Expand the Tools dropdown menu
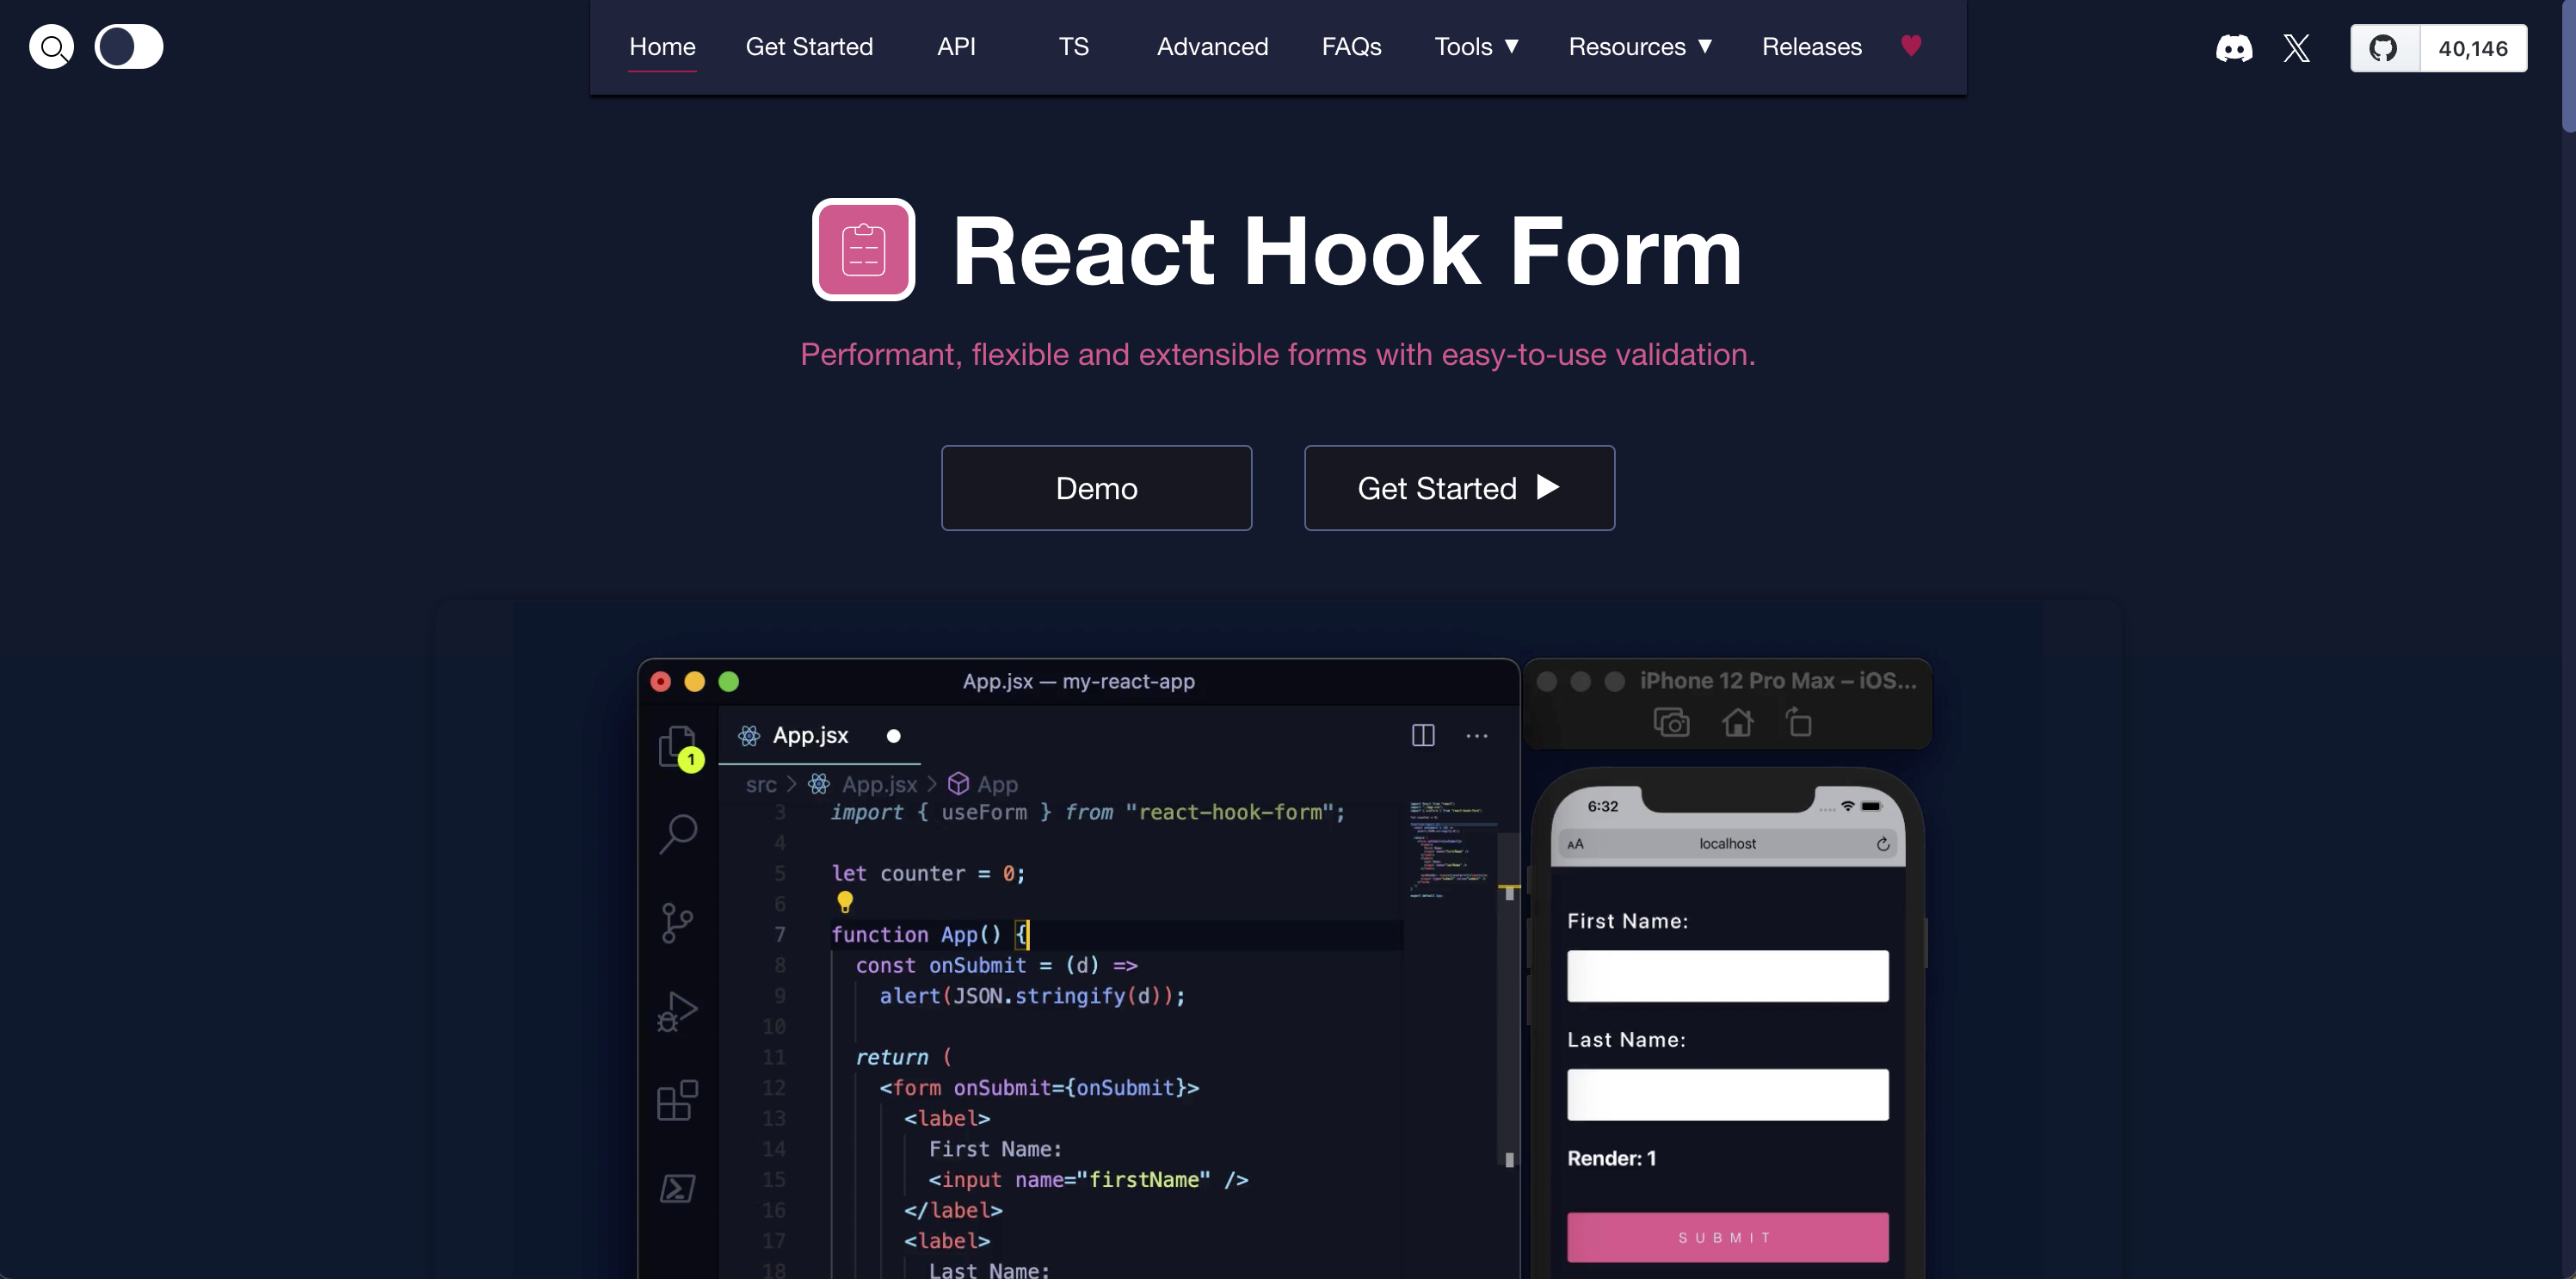Image resolution: width=2576 pixels, height=1279 pixels. [x=1476, y=47]
